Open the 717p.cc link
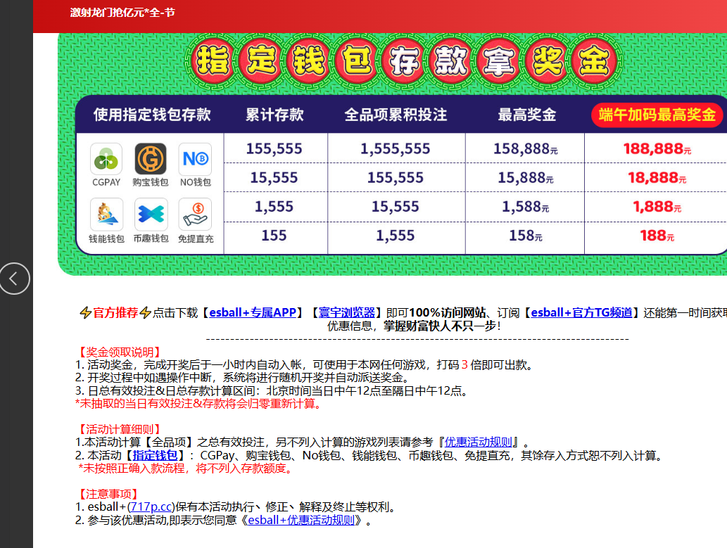727x548 pixels. (151, 506)
